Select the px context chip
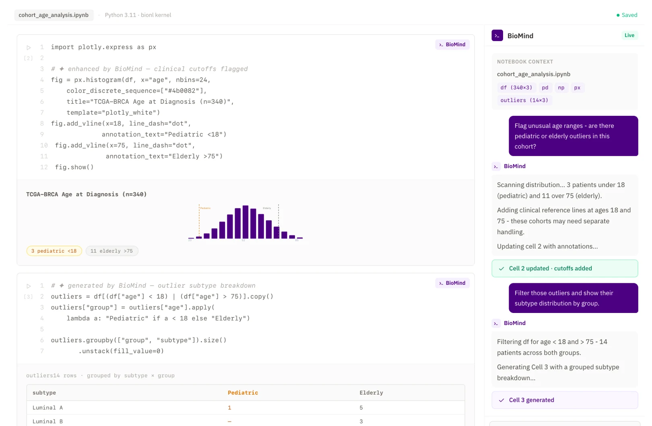This screenshot has height=426, width=652. [x=577, y=88]
